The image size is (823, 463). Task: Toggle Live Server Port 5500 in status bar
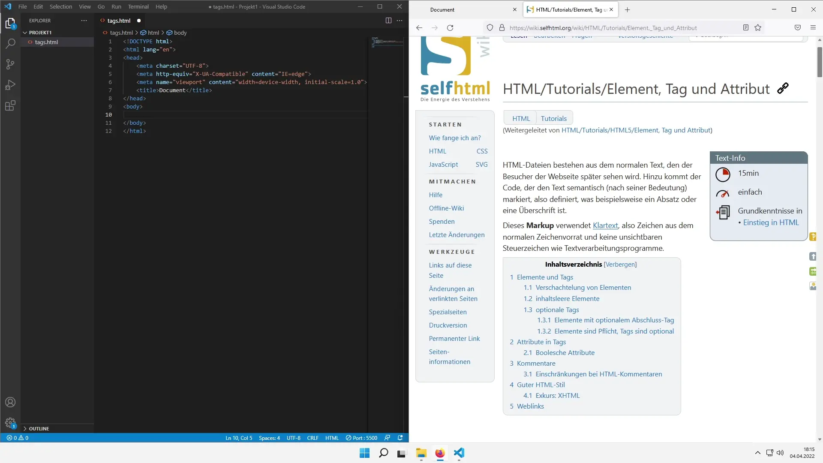click(x=362, y=438)
